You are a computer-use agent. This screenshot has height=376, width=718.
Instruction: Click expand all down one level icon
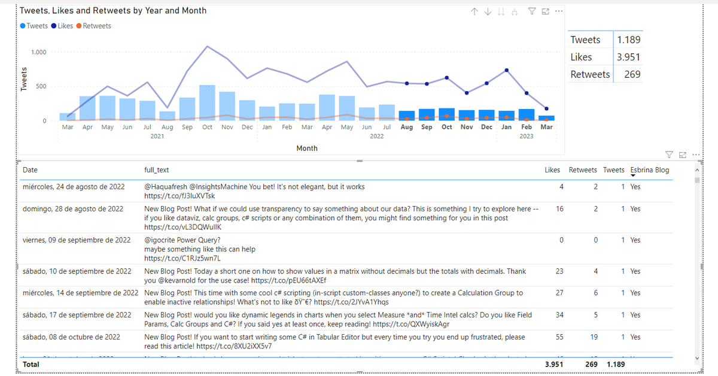[x=515, y=11]
